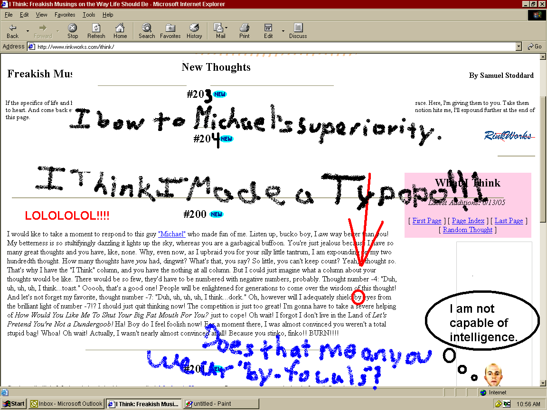The width and height of the screenshot is (547, 410).
Task: Click the address bar URL field
Action: [x=271, y=47]
